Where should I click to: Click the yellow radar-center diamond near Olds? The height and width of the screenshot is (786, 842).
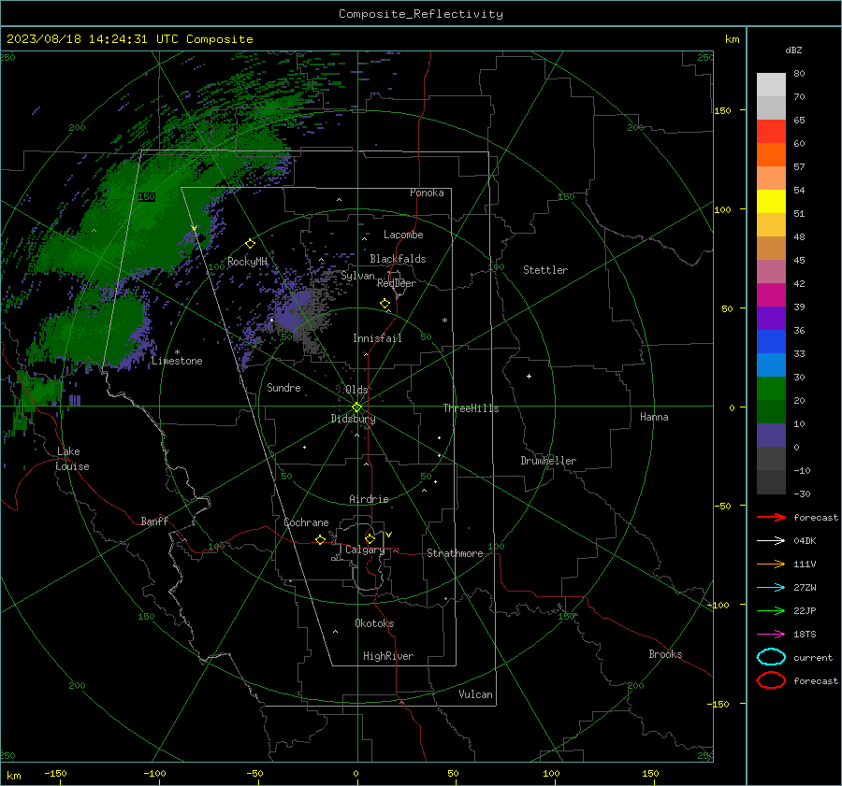point(356,407)
